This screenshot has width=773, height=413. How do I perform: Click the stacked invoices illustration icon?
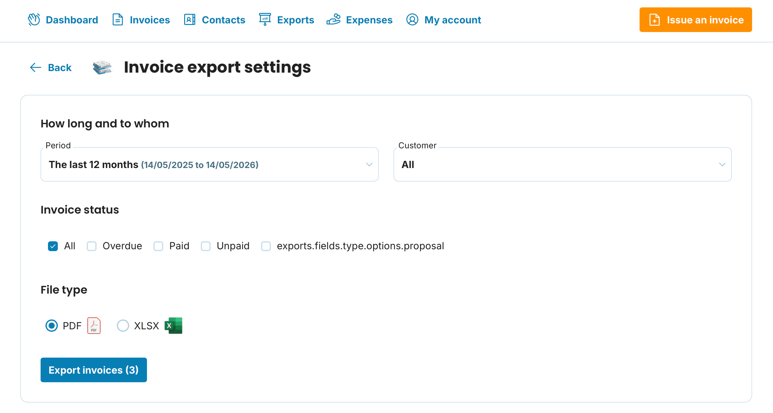pyautogui.click(x=102, y=67)
